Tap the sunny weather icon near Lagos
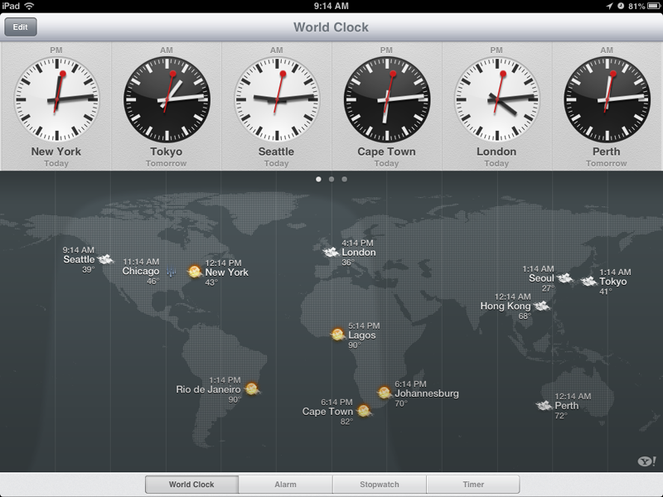Image resolution: width=663 pixels, height=497 pixels. pyautogui.click(x=338, y=335)
